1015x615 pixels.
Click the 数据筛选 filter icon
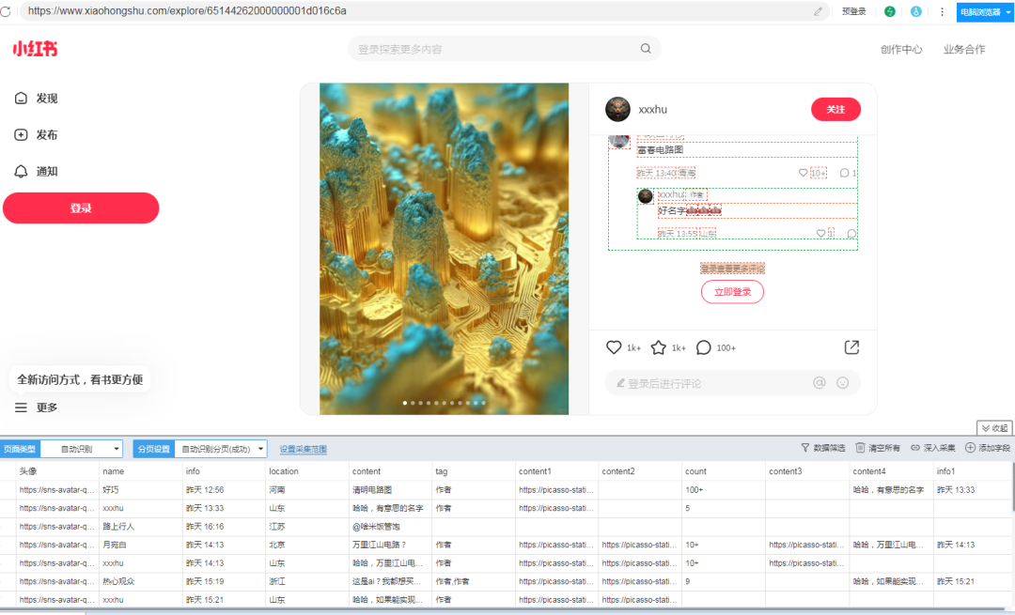click(805, 448)
